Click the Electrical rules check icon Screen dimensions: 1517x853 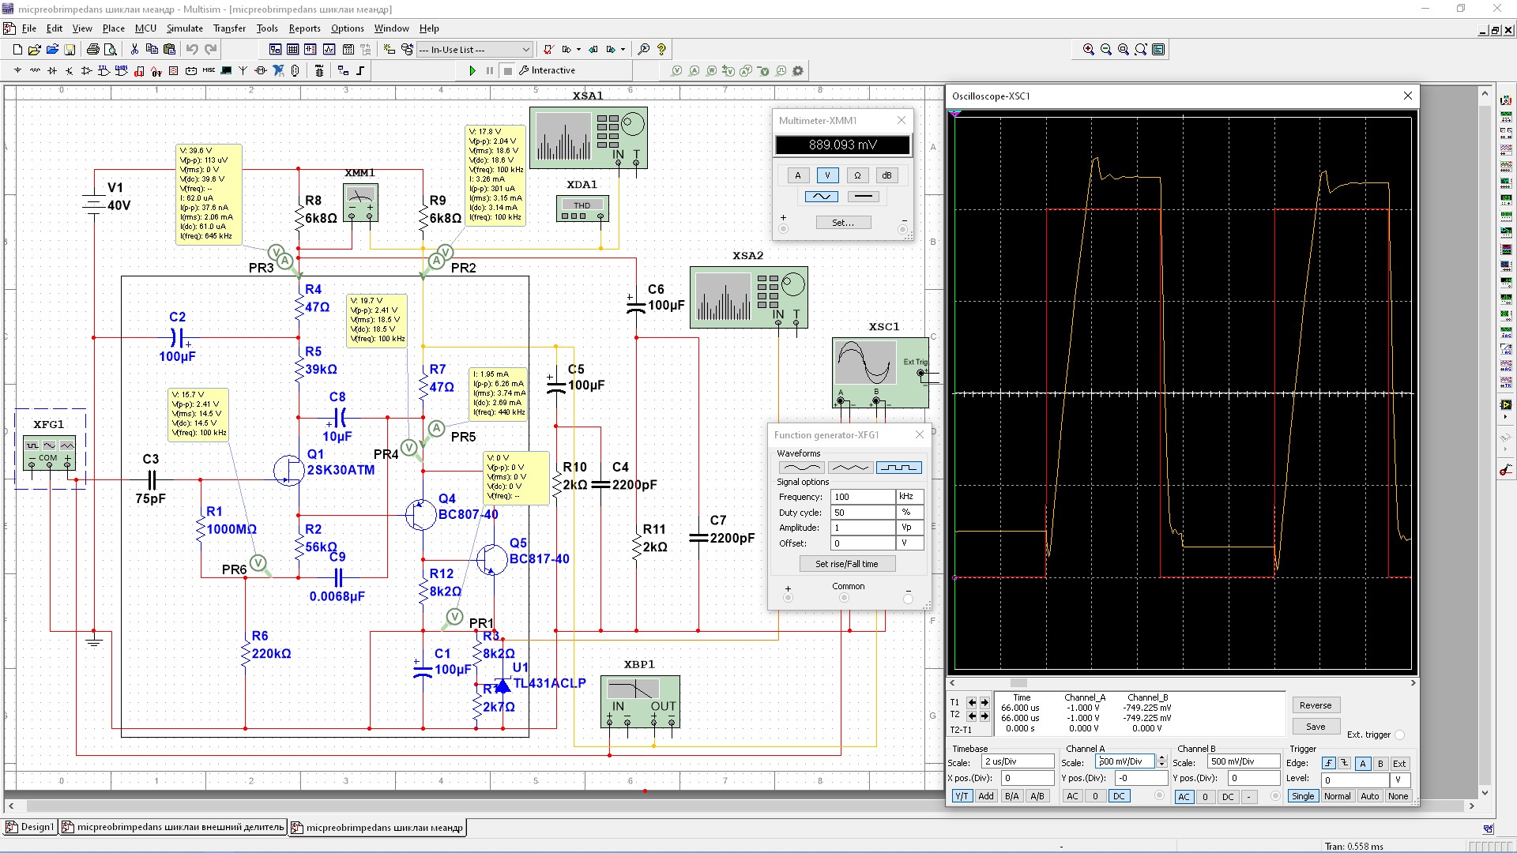pos(548,50)
